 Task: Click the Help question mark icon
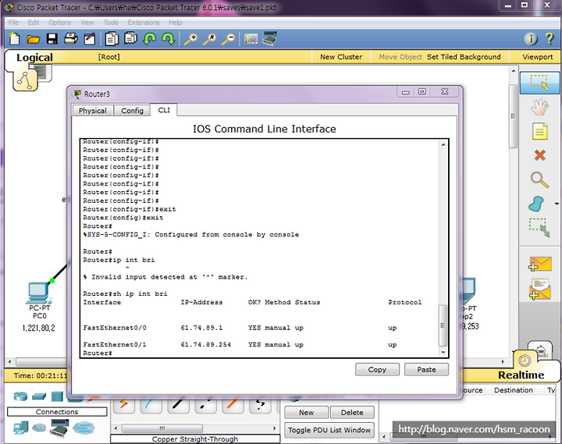[x=550, y=38]
